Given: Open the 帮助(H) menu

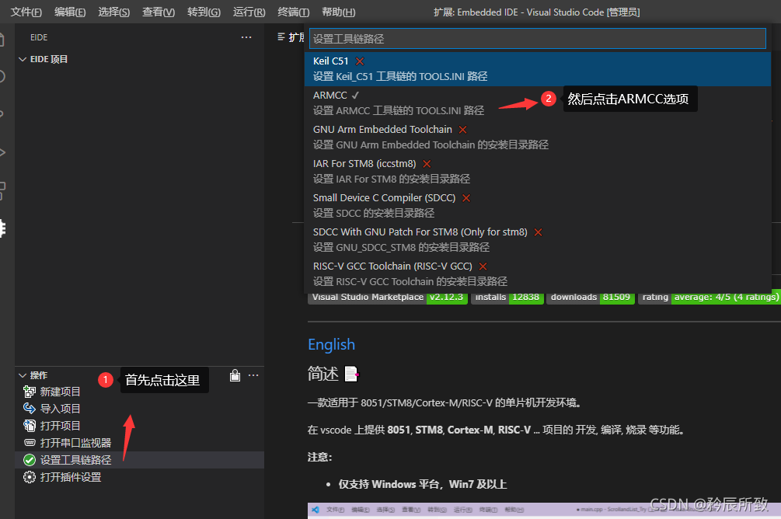Looking at the screenshot, I should pos(338,12).
